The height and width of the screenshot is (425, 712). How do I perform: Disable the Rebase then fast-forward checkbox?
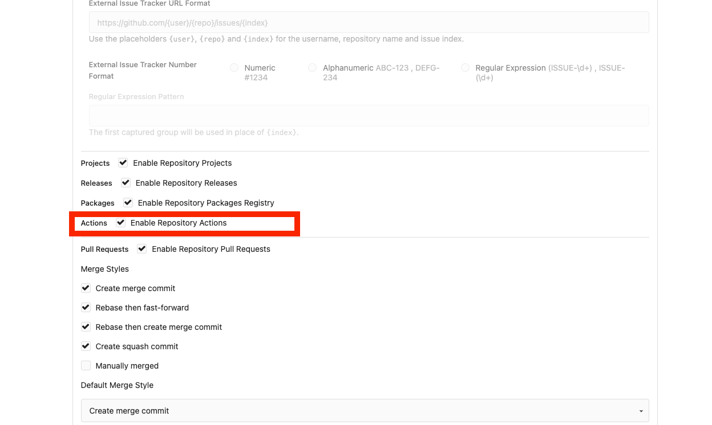86,308
